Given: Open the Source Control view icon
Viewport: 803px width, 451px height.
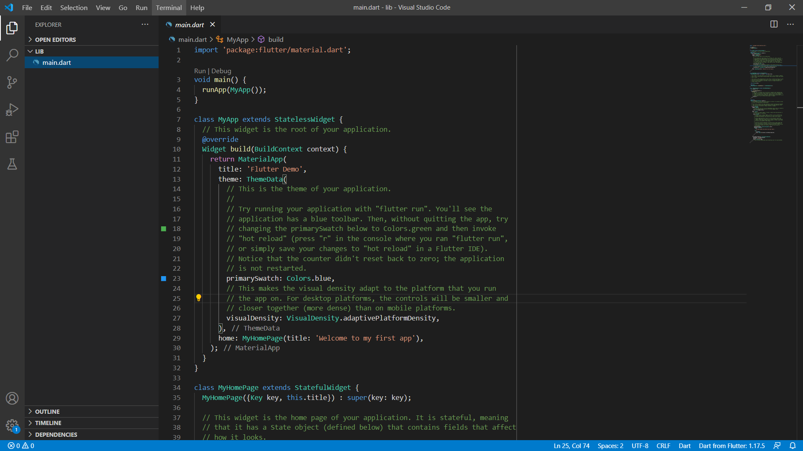Looking at the screenshot, I should (x=12, y=82).
